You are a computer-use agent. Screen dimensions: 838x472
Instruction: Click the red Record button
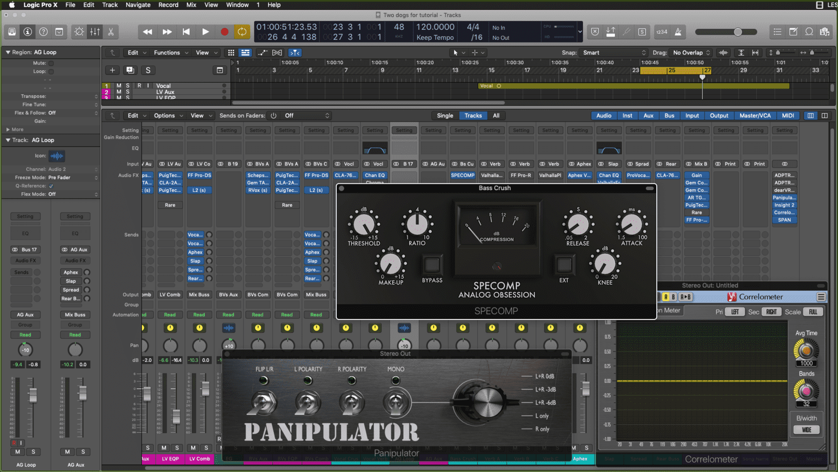(x=224, y=32)
